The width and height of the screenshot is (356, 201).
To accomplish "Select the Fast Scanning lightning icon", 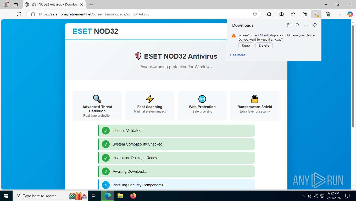I will point(150,99).
